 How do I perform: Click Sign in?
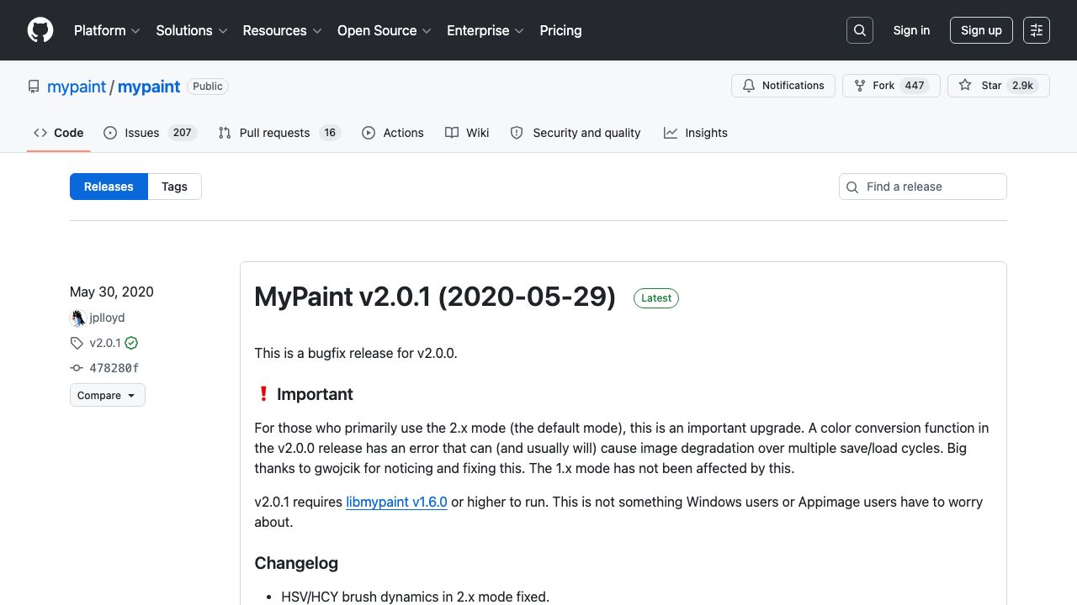(911, 30)
